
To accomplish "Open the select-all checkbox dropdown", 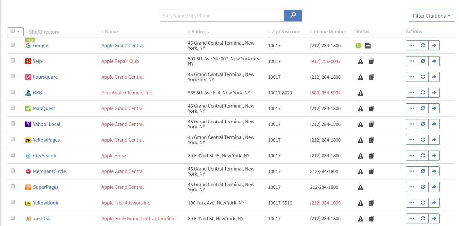I will click(15, 31).
